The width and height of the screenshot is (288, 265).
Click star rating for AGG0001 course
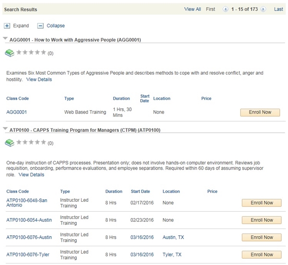(31, 53)
